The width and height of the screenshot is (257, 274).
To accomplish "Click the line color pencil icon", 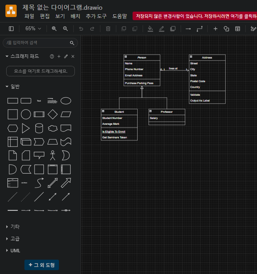I will [162, 29].
